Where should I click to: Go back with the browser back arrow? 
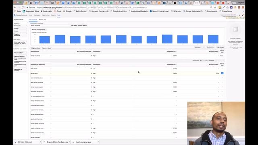[15, 7]
